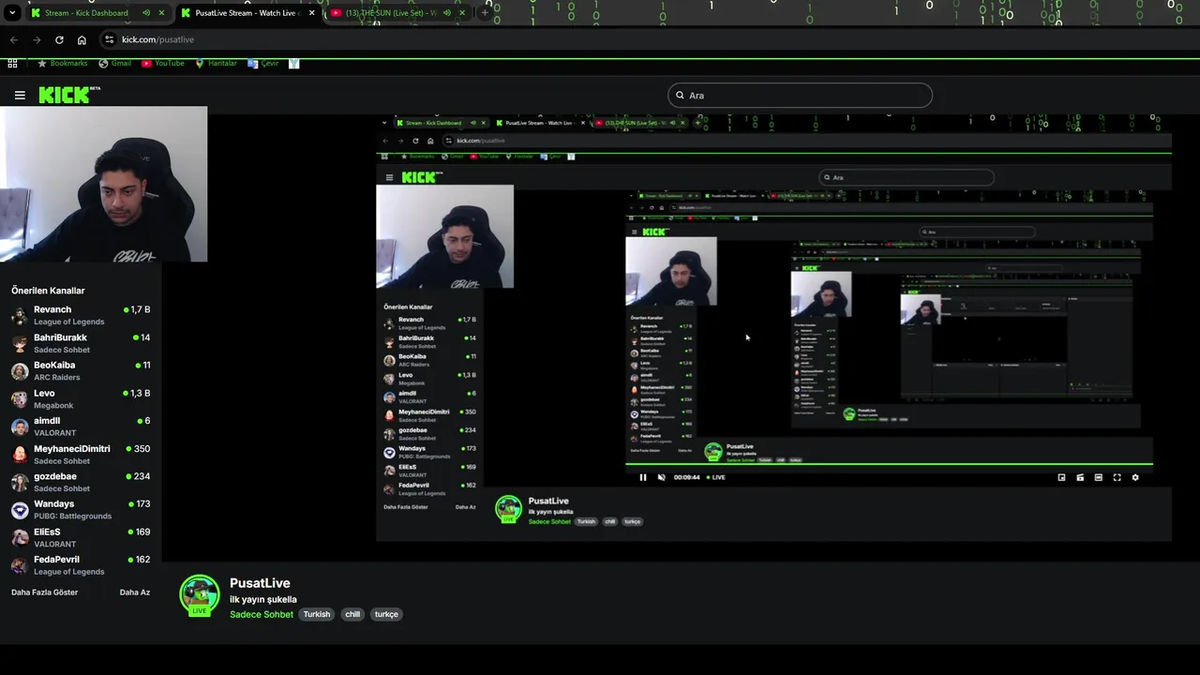Image resolution: width=1200 pixels, height=675 pixels.
Task: Open Wandays avatar in the main left sidebar
Action: pos(19,510)
